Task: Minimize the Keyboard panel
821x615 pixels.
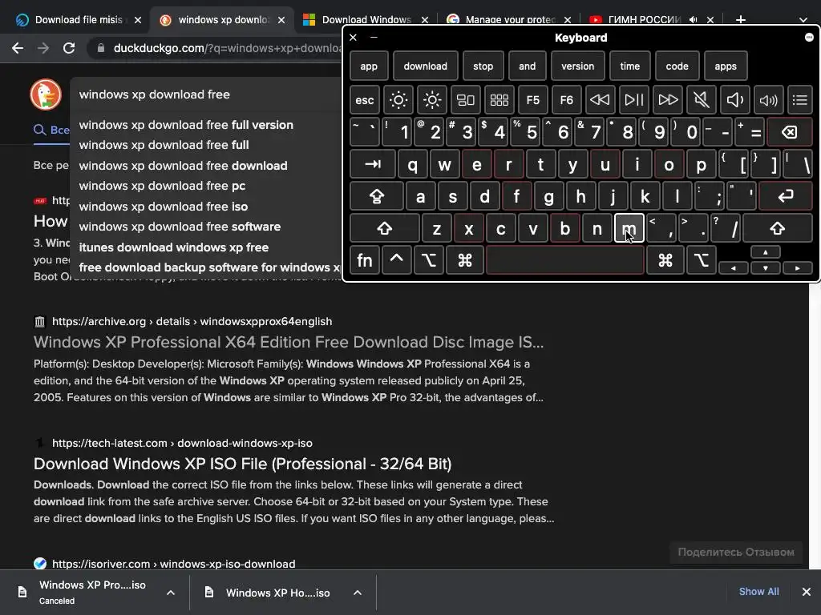Action: pyautogui.click(x=374, y=37)
